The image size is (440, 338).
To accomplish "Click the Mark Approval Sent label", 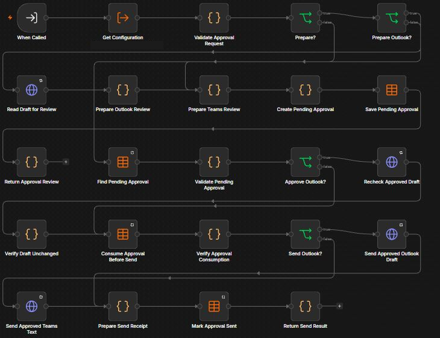I will 214,326.
